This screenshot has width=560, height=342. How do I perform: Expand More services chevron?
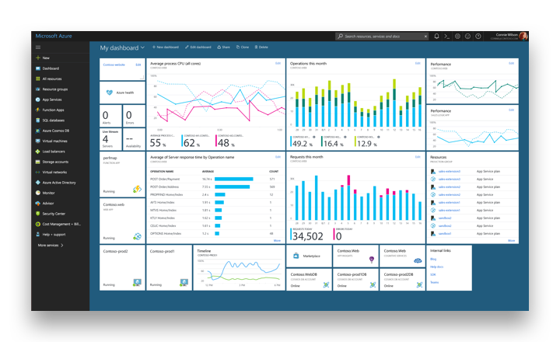pos(62,246)
